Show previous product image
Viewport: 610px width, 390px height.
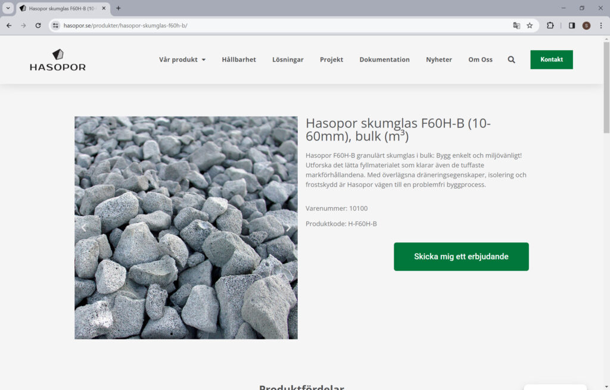(x=83, y=228)
